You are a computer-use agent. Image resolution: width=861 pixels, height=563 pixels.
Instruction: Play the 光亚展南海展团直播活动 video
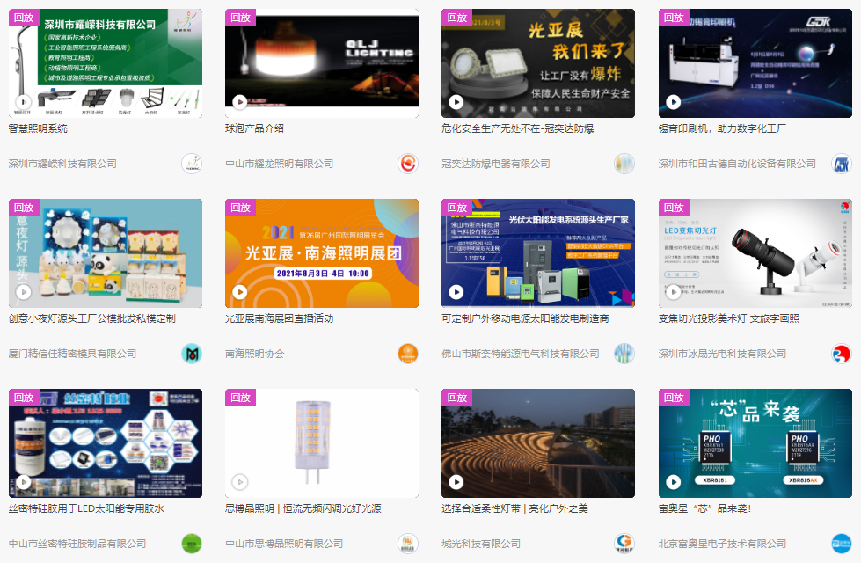pos(239,292)
